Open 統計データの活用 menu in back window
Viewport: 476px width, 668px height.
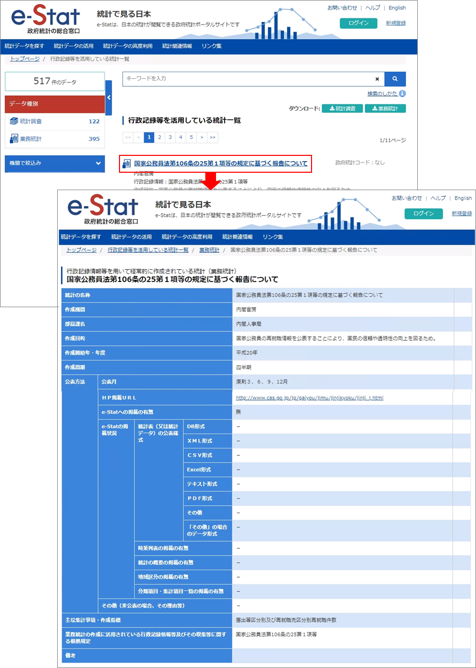click(x=74, y=46)
